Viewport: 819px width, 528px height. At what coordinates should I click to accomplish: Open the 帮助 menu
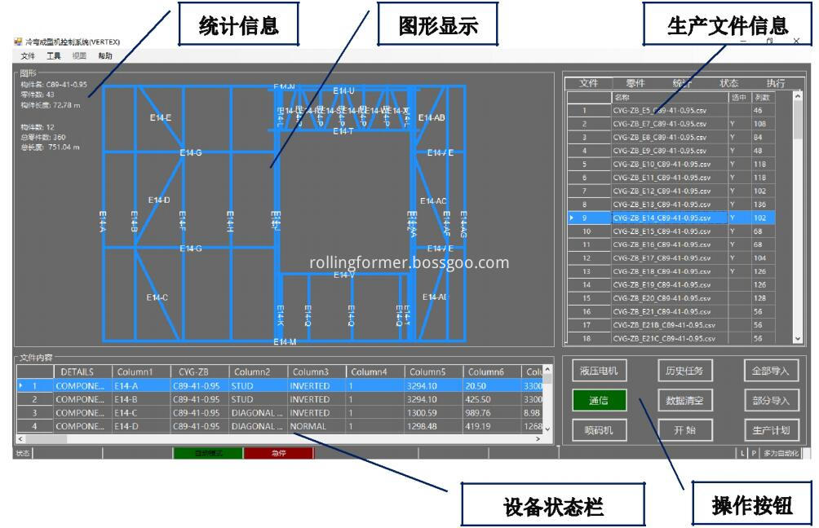(x=105, y=56)
